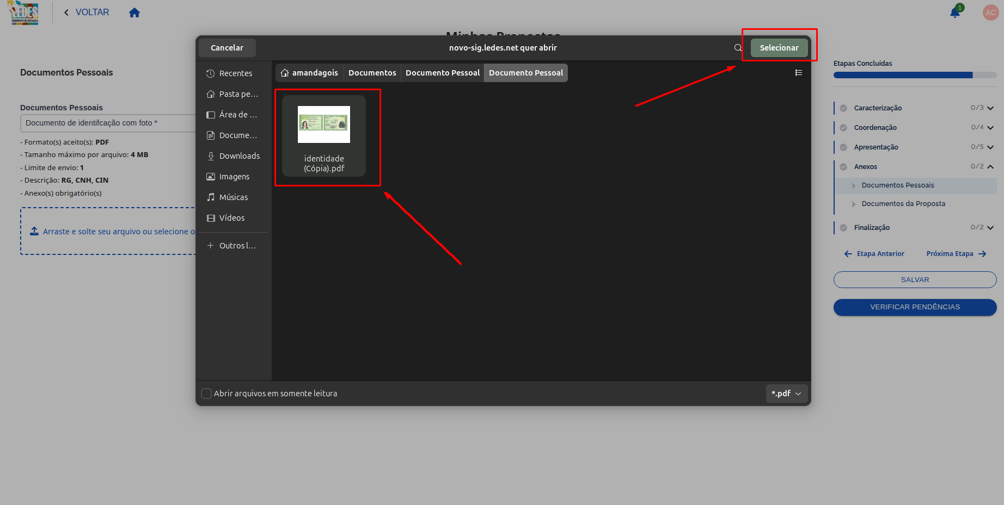Open Imagens in the sidebar
This screenshot has width=1004, height=505.
pos(234,177)
